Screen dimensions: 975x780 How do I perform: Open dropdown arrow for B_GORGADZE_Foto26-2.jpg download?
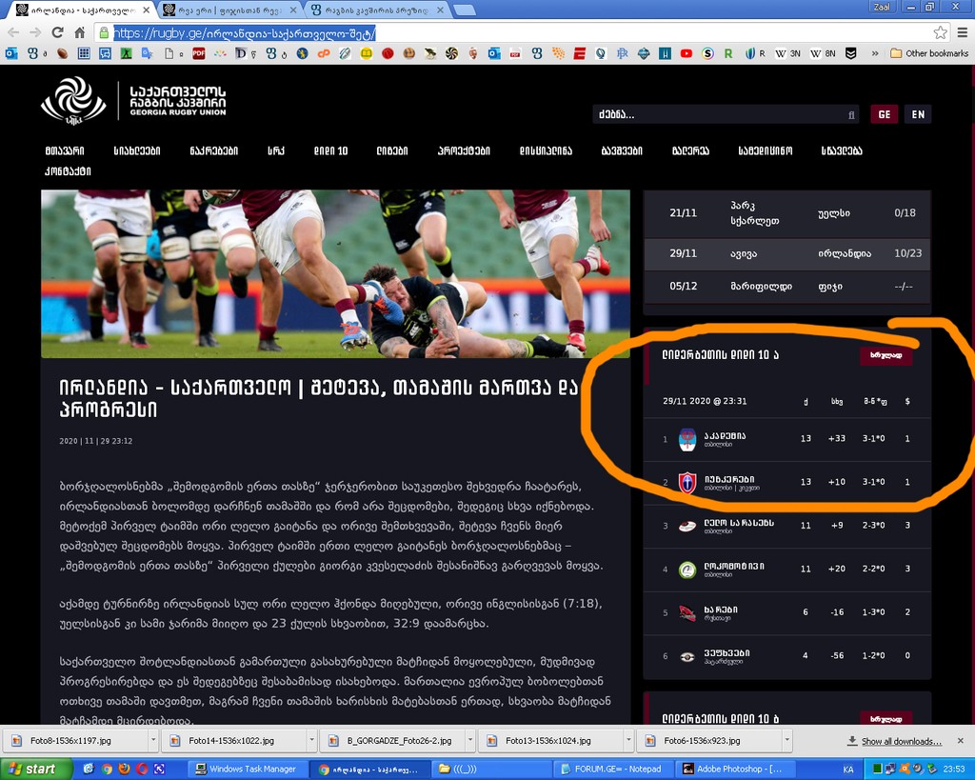470,741
